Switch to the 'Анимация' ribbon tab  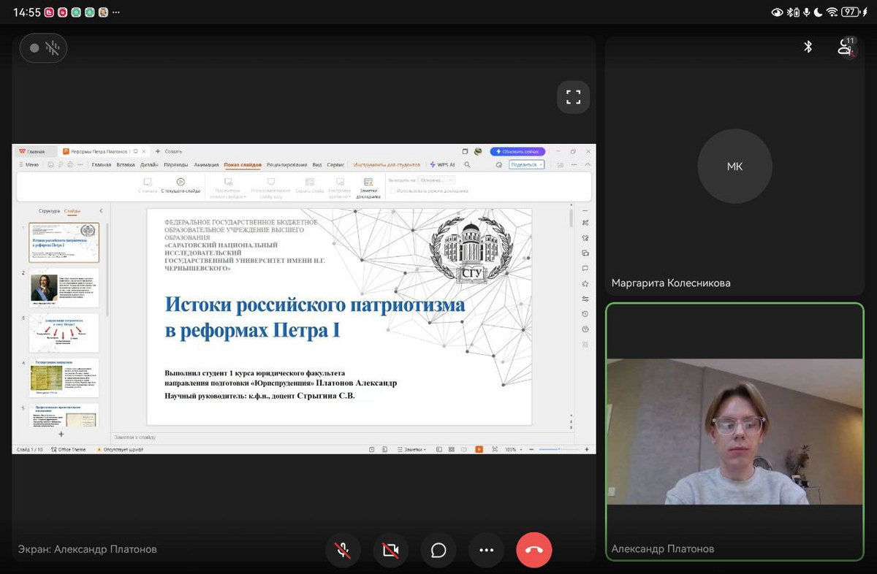(206, 165)
